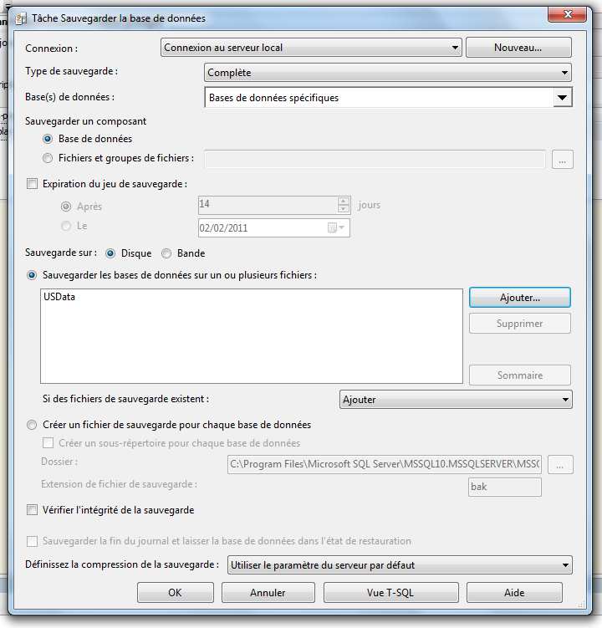Image resolution: width=602 pixels, height=628 pixels.
Task: Click the Aide help button
Action: point(514,593)
